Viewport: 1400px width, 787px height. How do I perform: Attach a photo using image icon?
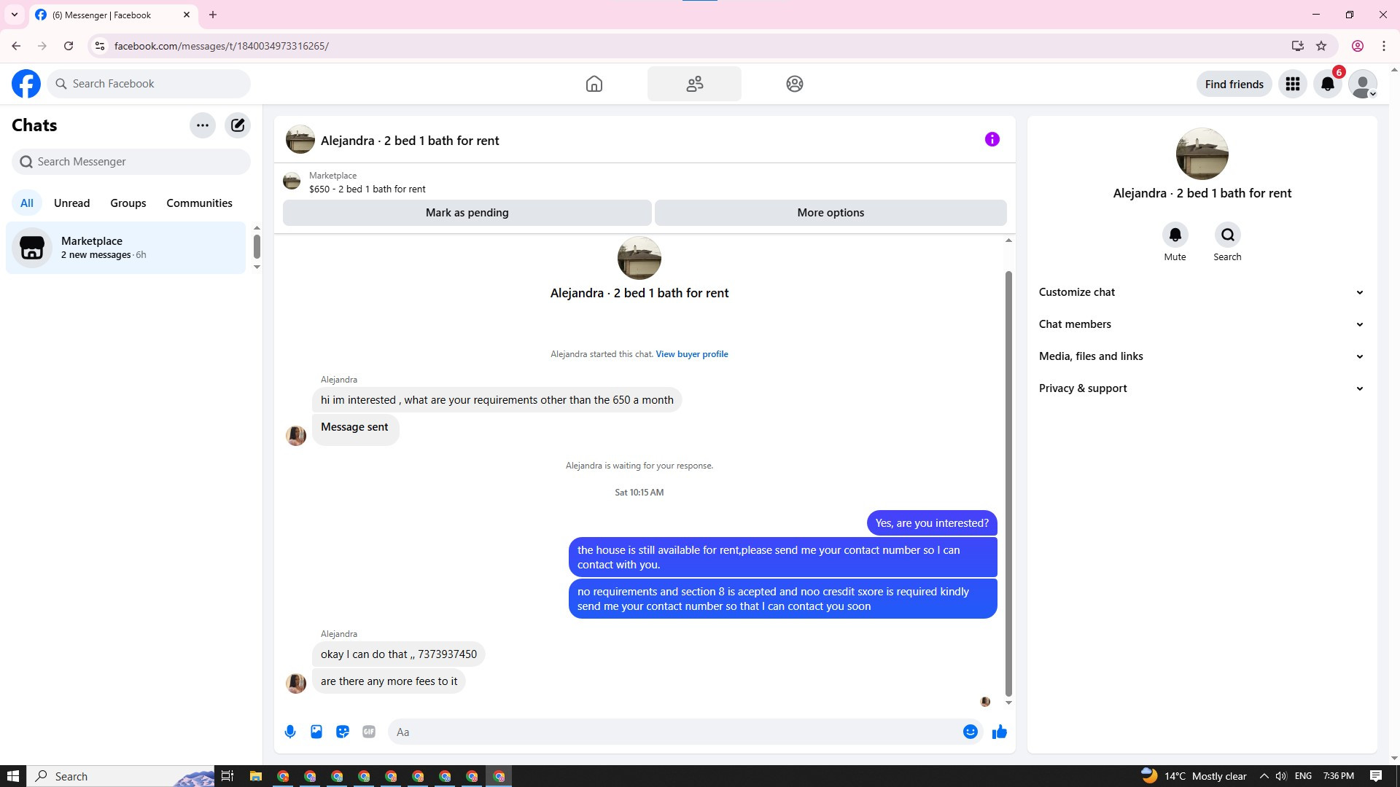316,732
